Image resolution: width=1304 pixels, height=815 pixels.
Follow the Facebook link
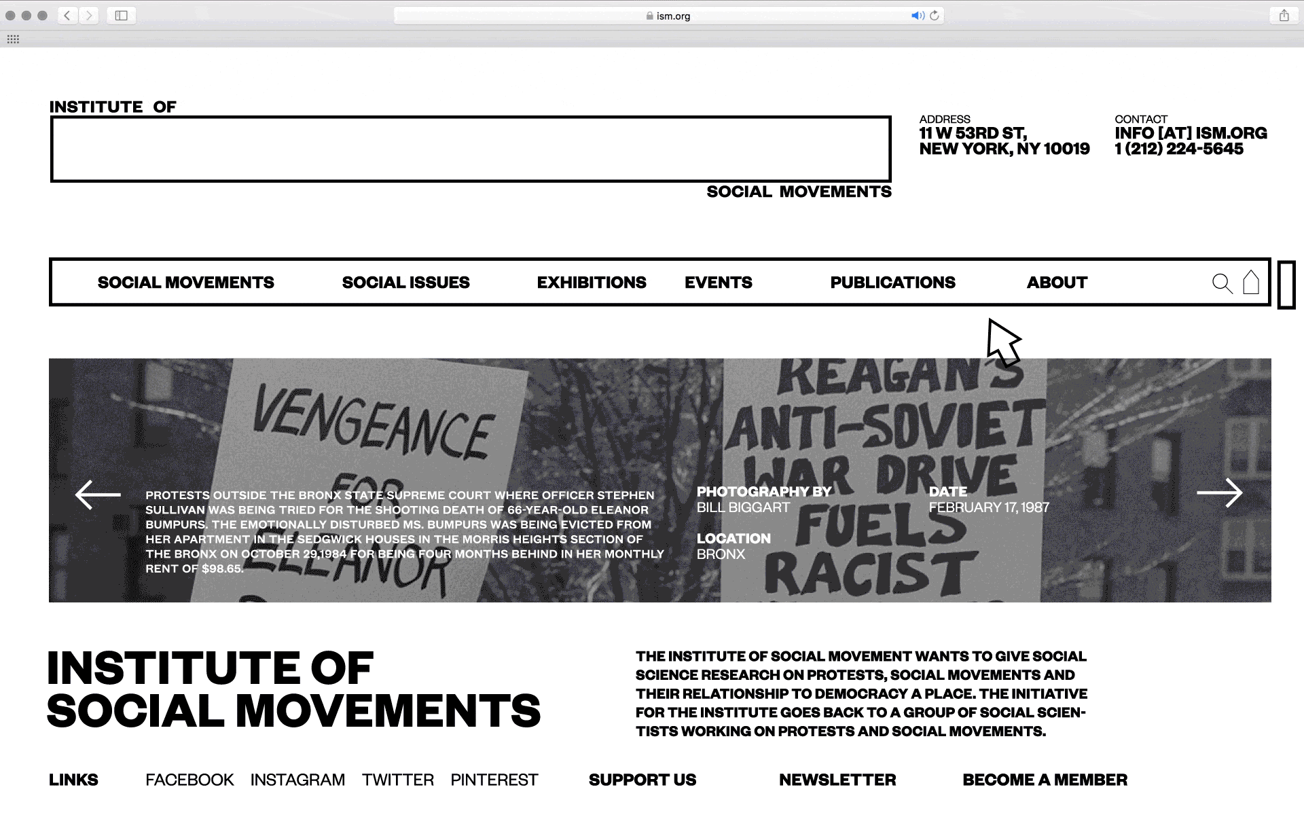pyautogui.click(x=189, y=780)
